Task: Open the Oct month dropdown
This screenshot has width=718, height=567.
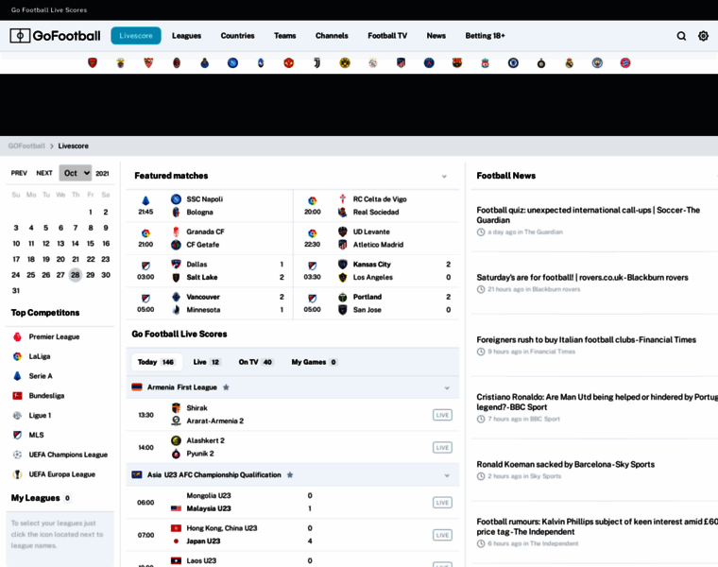Action: pyautogui.click(x=76, y=173)
